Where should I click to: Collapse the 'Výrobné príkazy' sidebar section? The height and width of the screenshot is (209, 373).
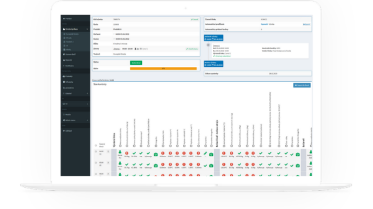coord(87,29)
